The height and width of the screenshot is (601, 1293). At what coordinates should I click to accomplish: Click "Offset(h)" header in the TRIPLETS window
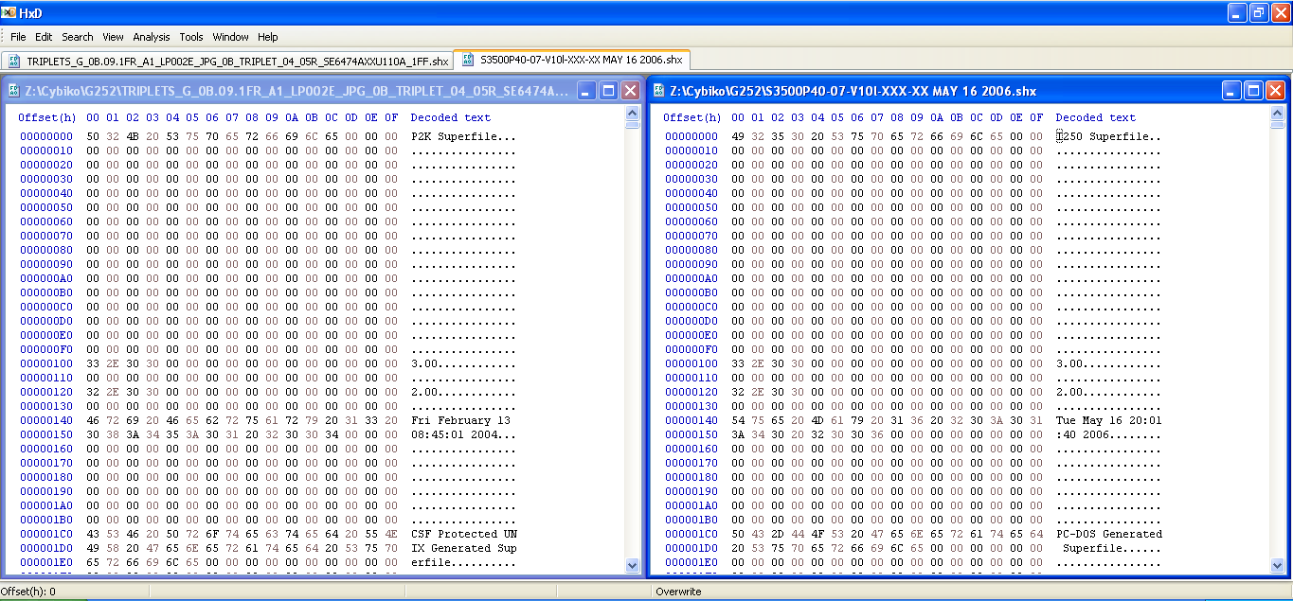coord(46,117)
